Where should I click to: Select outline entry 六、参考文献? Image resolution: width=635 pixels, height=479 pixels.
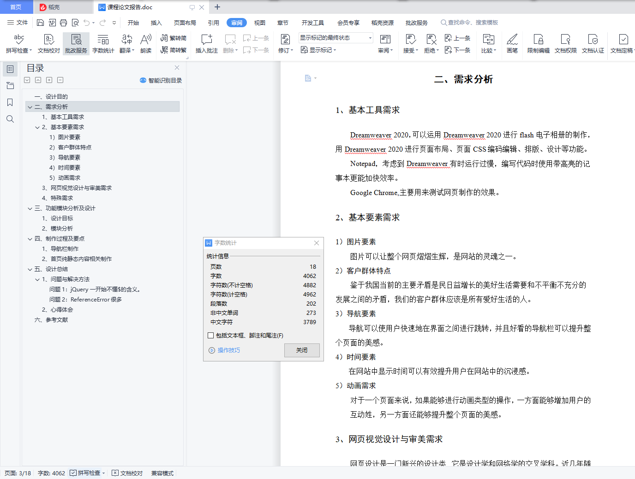[51, 320]
